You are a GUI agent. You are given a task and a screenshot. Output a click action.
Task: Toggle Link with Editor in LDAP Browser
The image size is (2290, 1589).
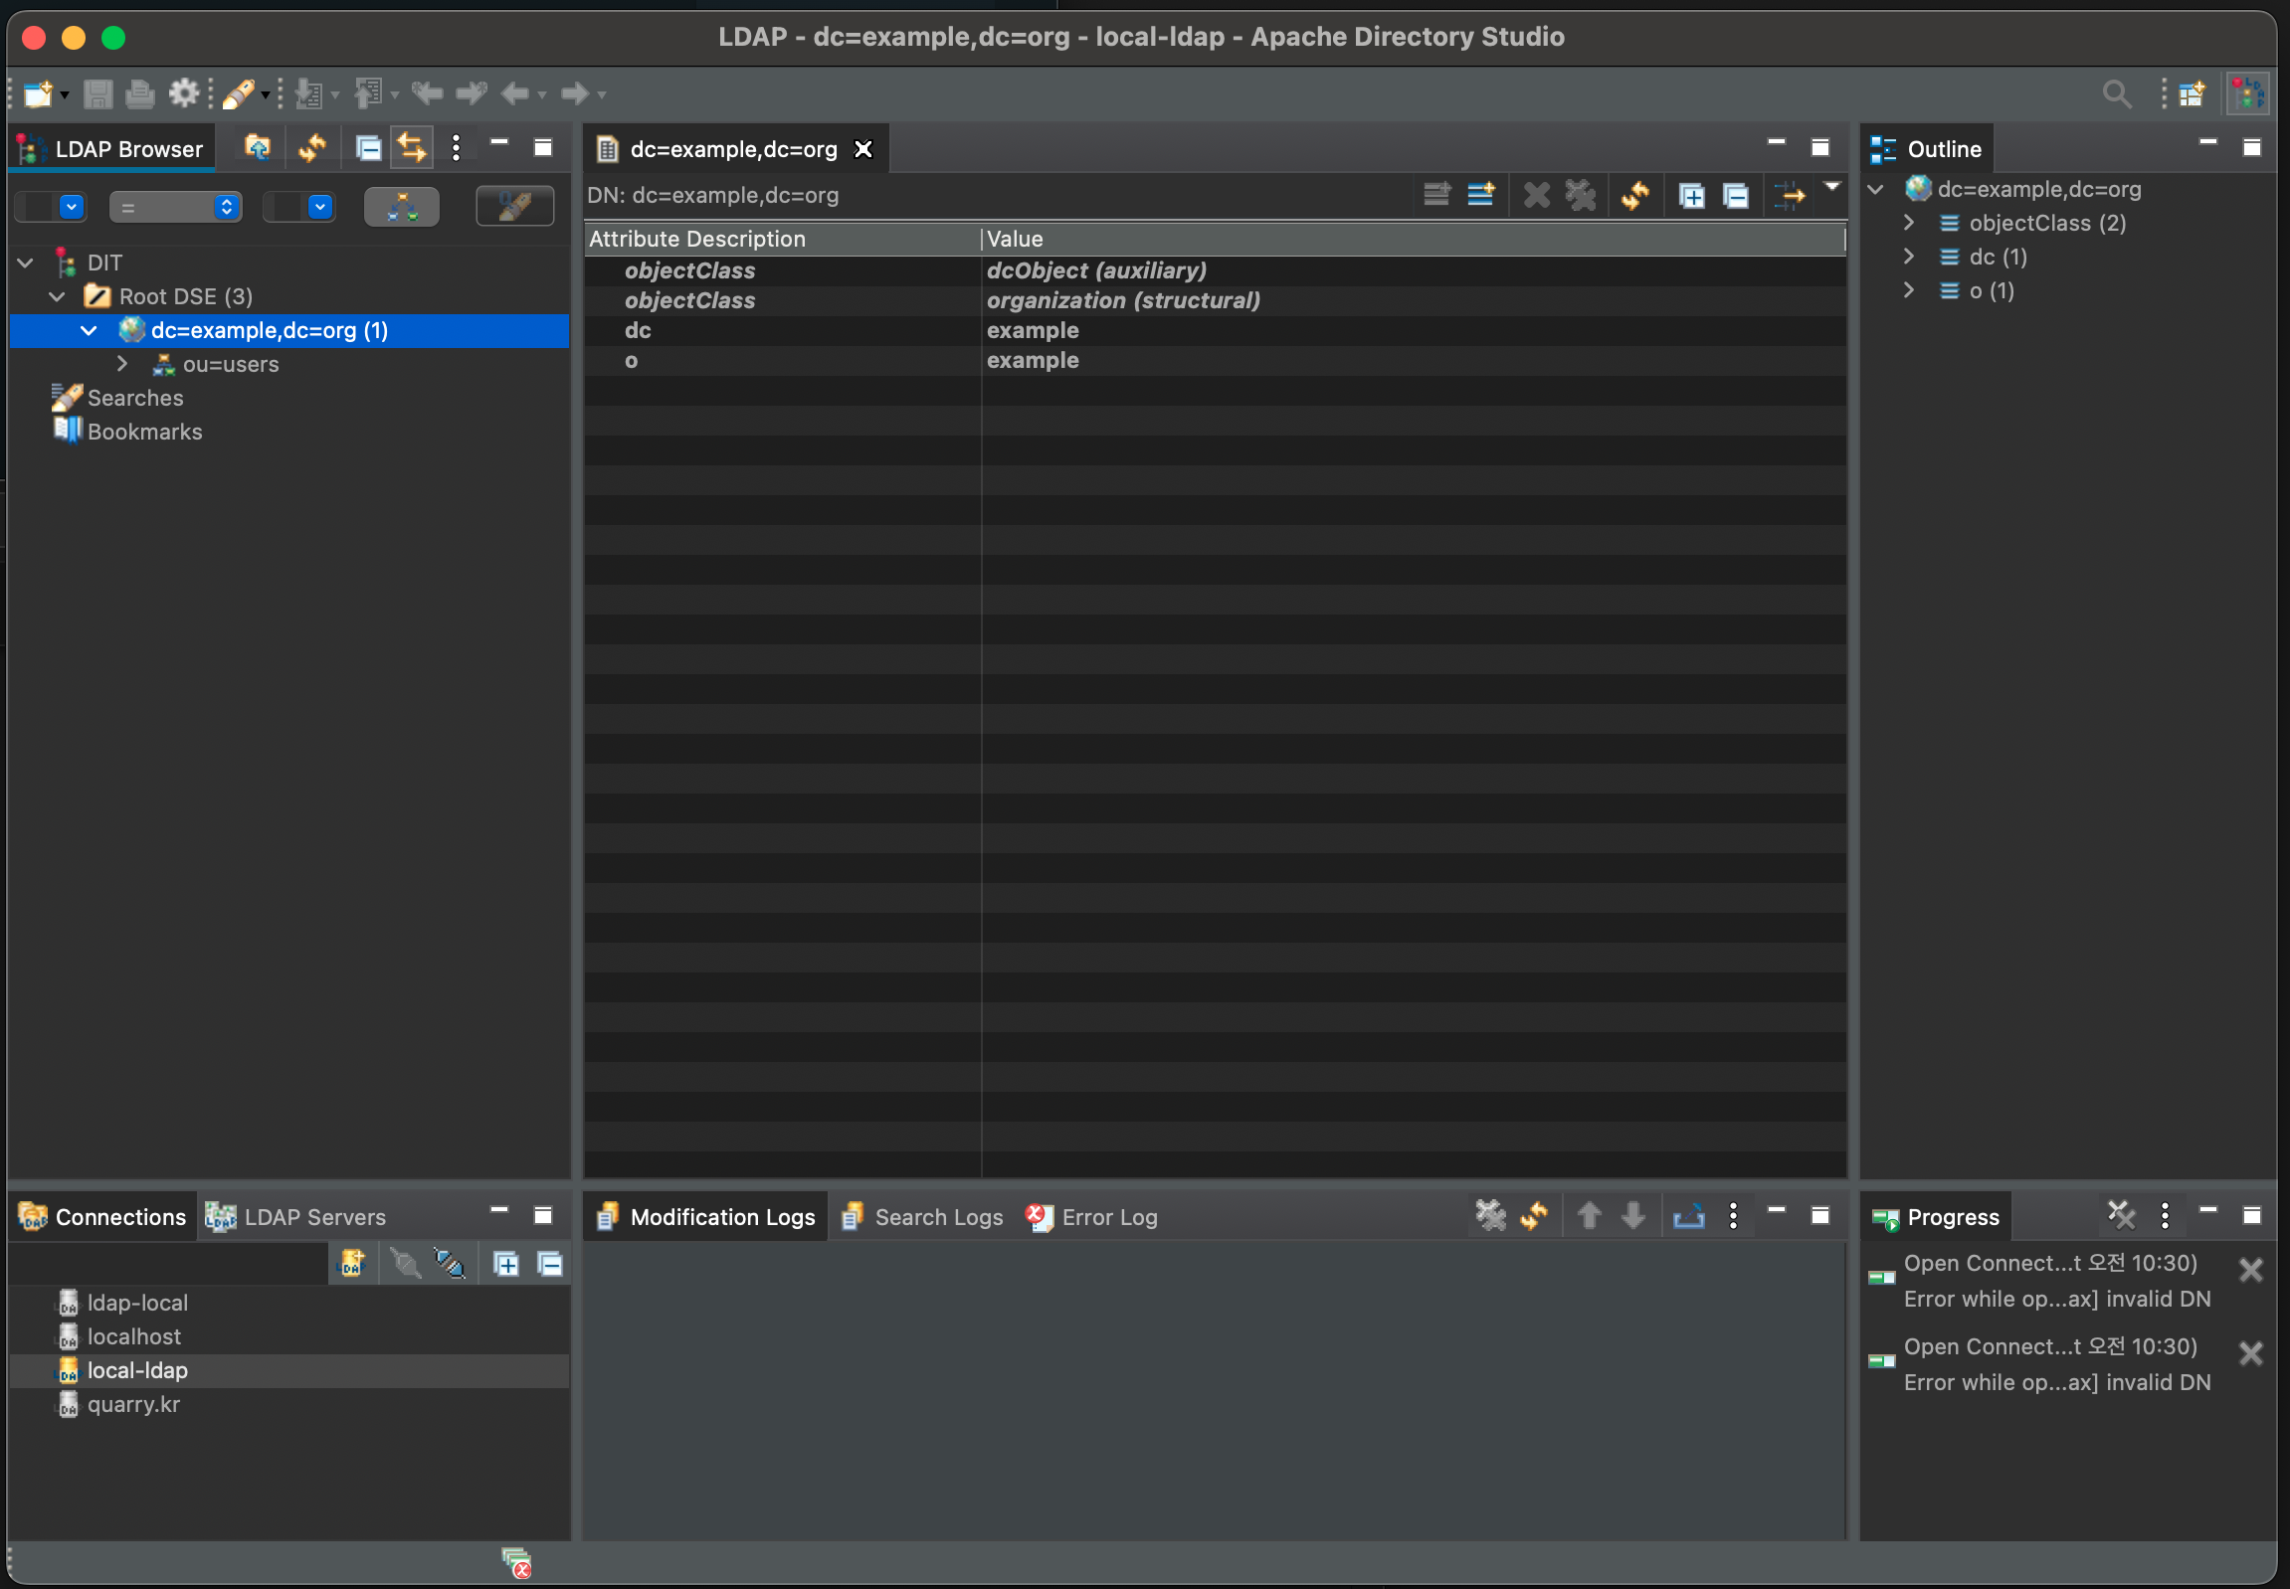[x=412, y=148]
